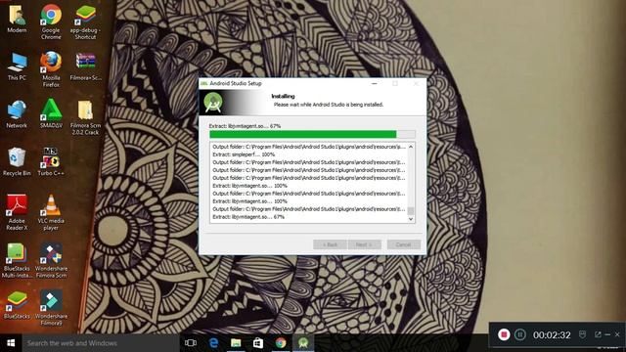Select VLC media player desktop icon
This screenshot has height=352, width=626.
[51, 212]
